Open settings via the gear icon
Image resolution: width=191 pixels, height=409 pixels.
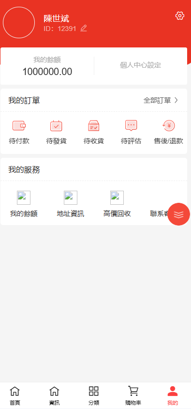point(180,15)
